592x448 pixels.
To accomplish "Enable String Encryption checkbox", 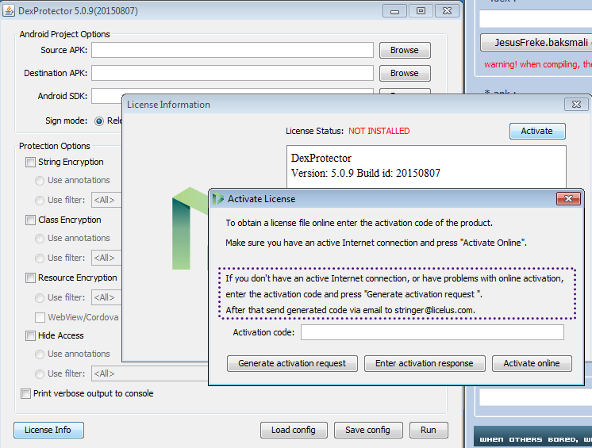I will tap(30, 163).
